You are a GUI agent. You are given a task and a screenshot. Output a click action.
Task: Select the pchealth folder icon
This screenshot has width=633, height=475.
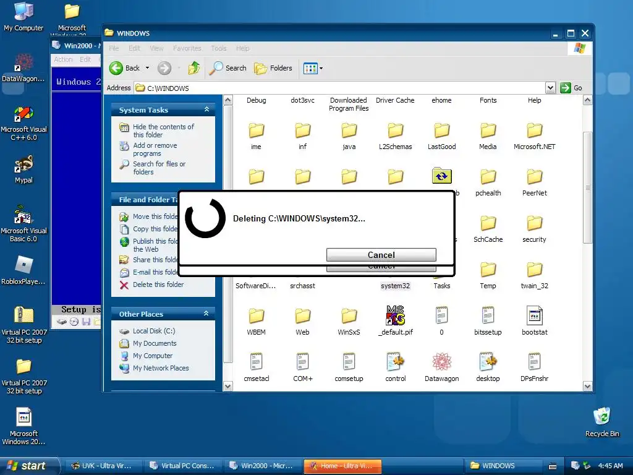pyautogui.click(x=488, y=177)
